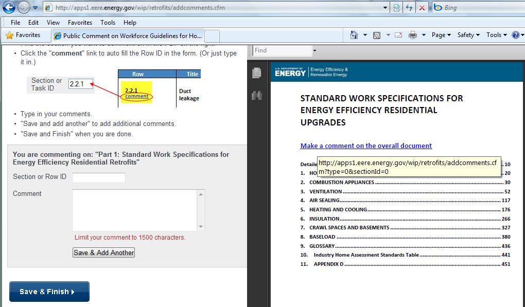Open the Help menu

pos(130,23)
